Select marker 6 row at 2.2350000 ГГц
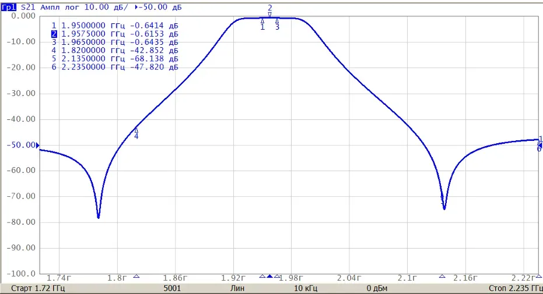This screenshot has height=294, width=543. pyautogui.click(x=115, y=67)
